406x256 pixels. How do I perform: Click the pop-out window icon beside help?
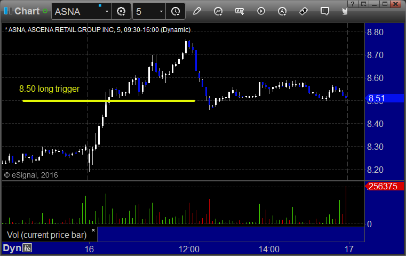363,4
